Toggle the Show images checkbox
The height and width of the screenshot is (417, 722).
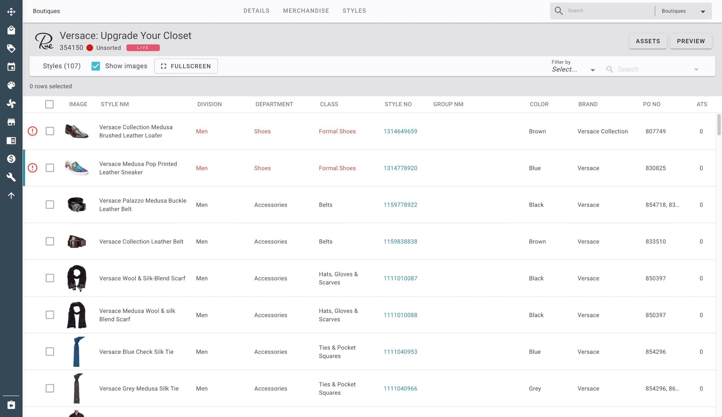coord(96,66)
